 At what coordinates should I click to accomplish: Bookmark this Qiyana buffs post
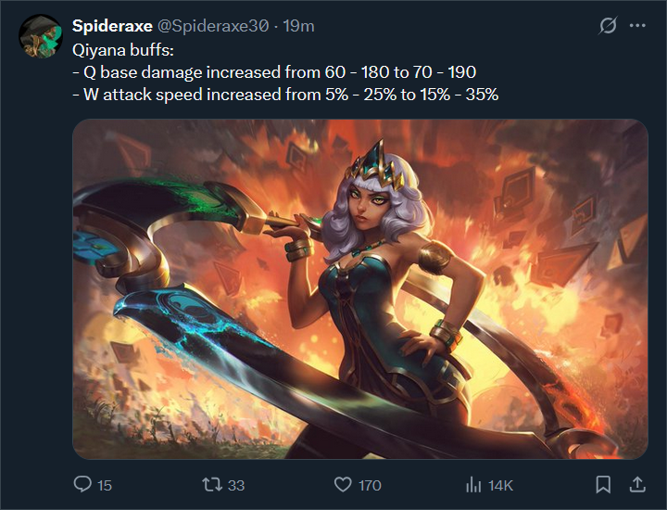pyautogui.click(x=603, y=484)
